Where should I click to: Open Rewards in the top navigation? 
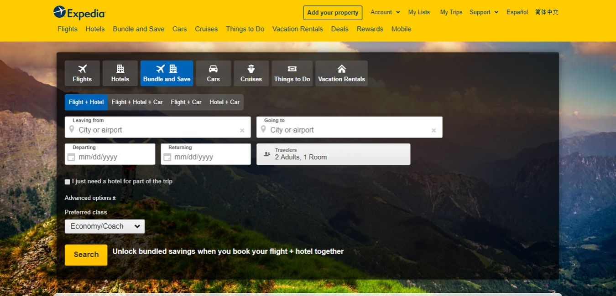pyautogui.click(x=370, y=29)
